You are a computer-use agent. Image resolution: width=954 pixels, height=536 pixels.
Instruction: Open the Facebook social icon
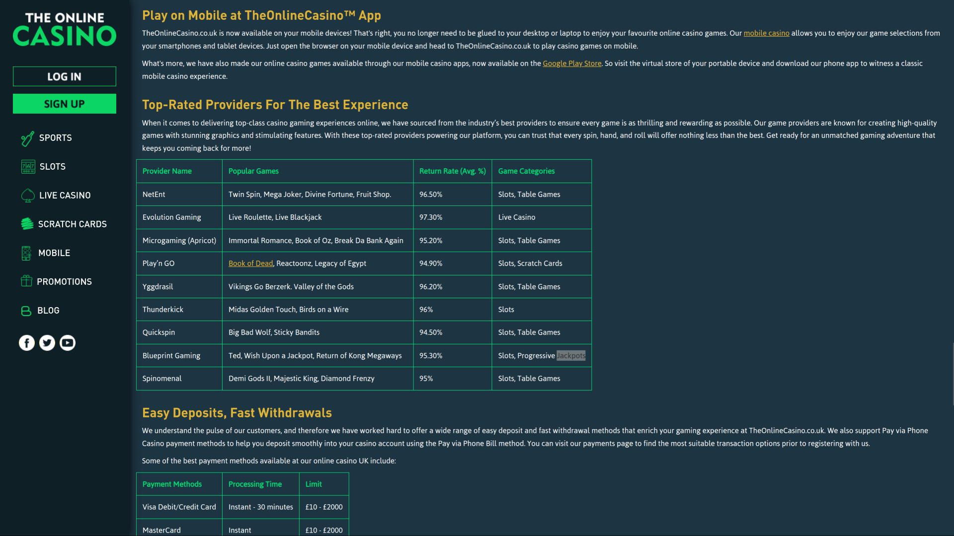(x=27, y=343)
